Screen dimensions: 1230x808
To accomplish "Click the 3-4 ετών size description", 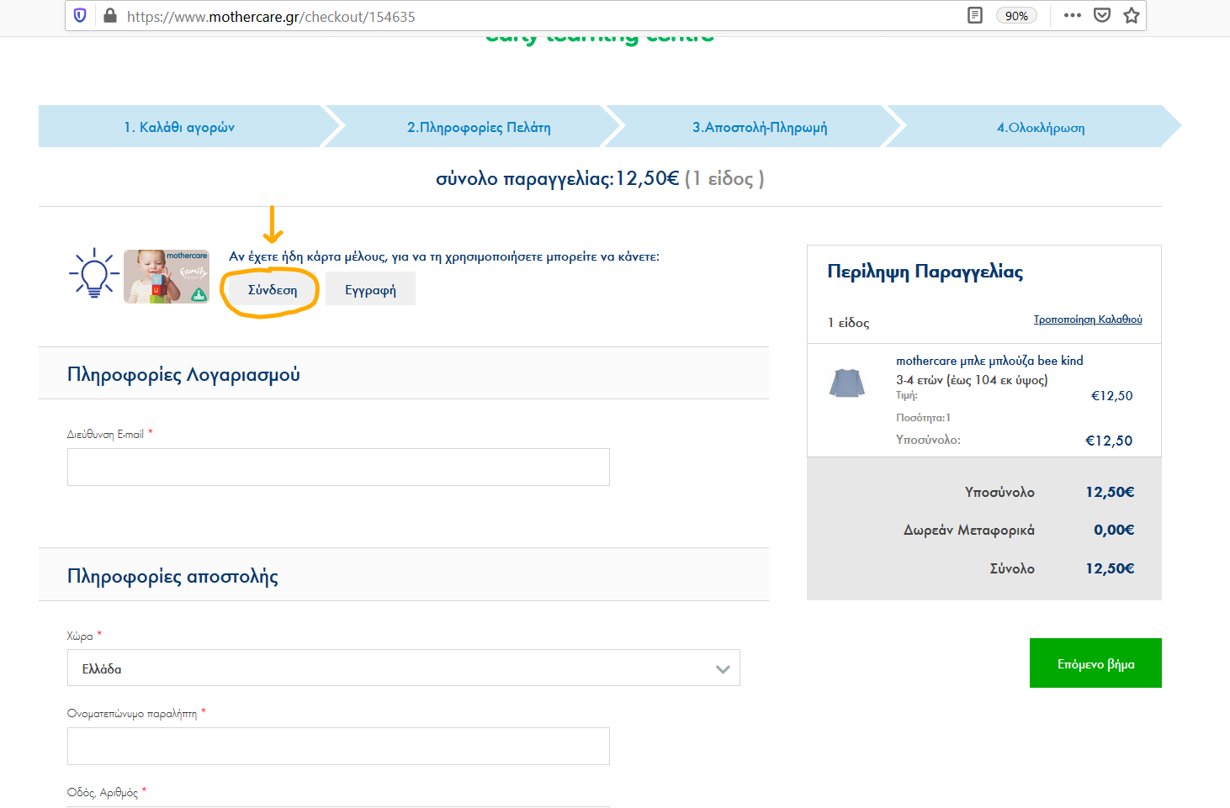I will click(x=972, y=380).
